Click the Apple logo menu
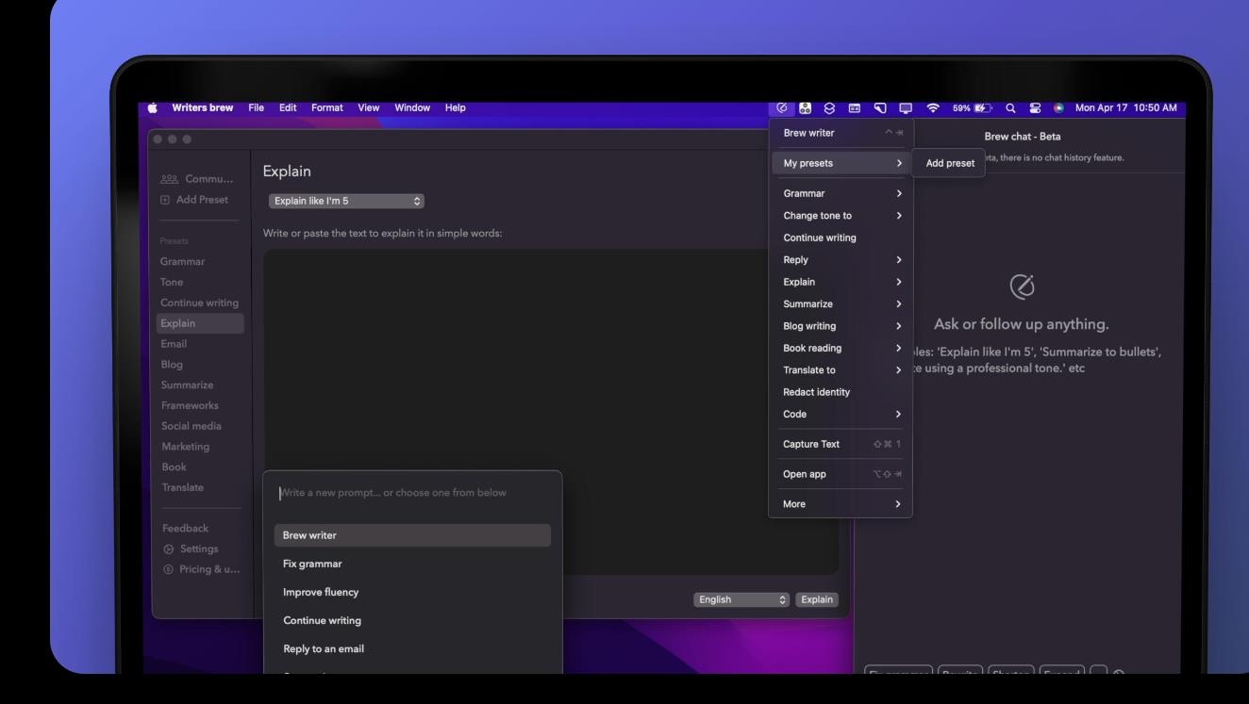Image resolution: width=1249 pixels, height=704 pixels. tap(154, 107)
